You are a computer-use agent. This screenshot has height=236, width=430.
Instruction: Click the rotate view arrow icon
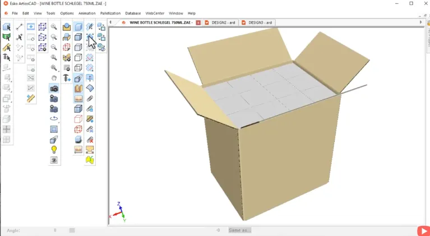click(x=54, y=119)
